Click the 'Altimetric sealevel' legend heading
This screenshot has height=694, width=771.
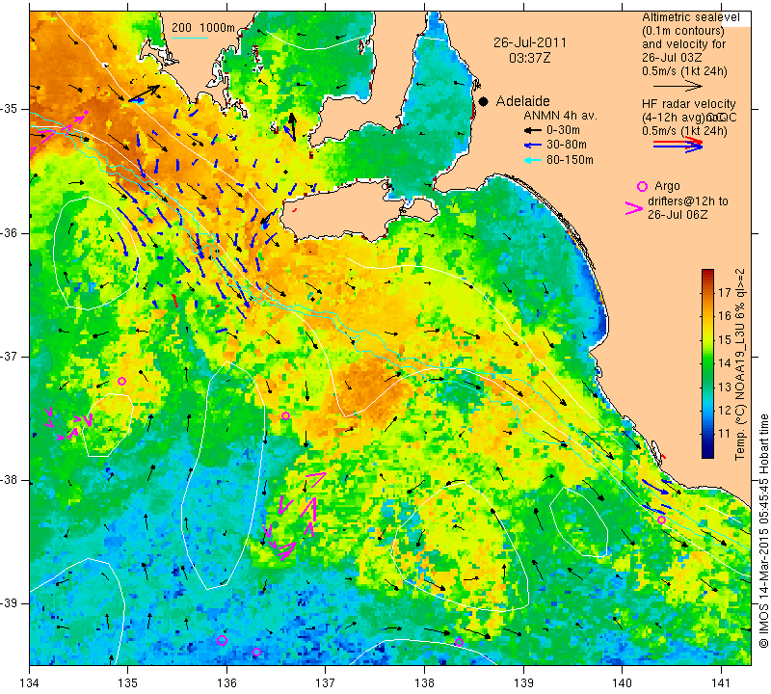tap(691, 17)
